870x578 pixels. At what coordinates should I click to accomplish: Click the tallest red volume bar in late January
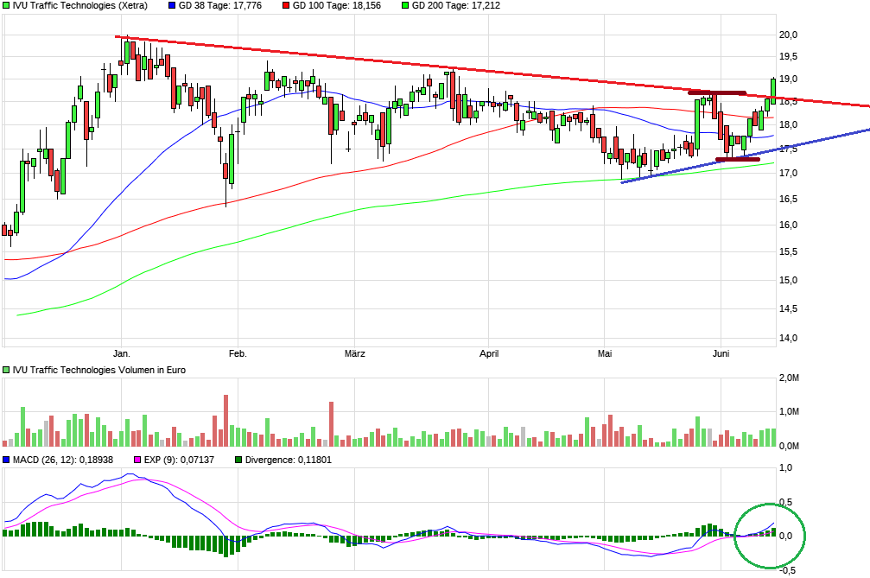(225, 421)
